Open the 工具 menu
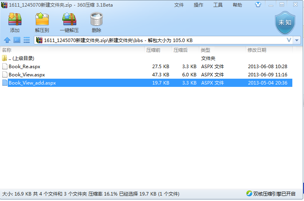 (218, 5)
